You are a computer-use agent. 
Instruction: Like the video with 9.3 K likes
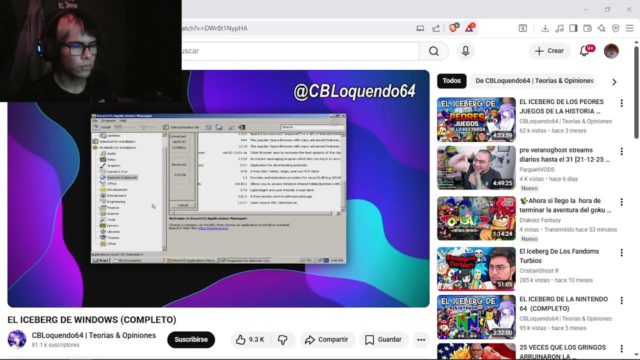point(250,339)
